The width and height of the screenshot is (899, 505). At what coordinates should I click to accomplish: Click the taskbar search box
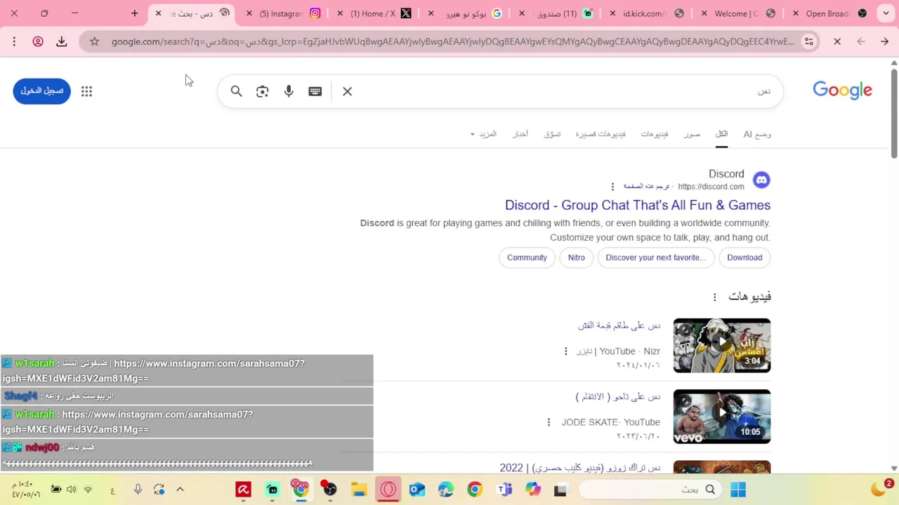[x=650, y=490]
